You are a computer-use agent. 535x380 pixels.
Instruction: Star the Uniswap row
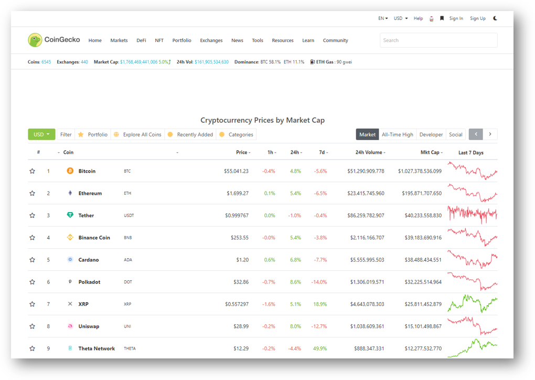coord(32,326)
